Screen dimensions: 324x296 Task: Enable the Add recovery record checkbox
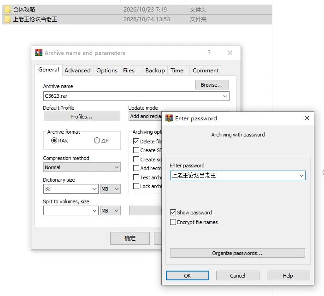[136, 168]
